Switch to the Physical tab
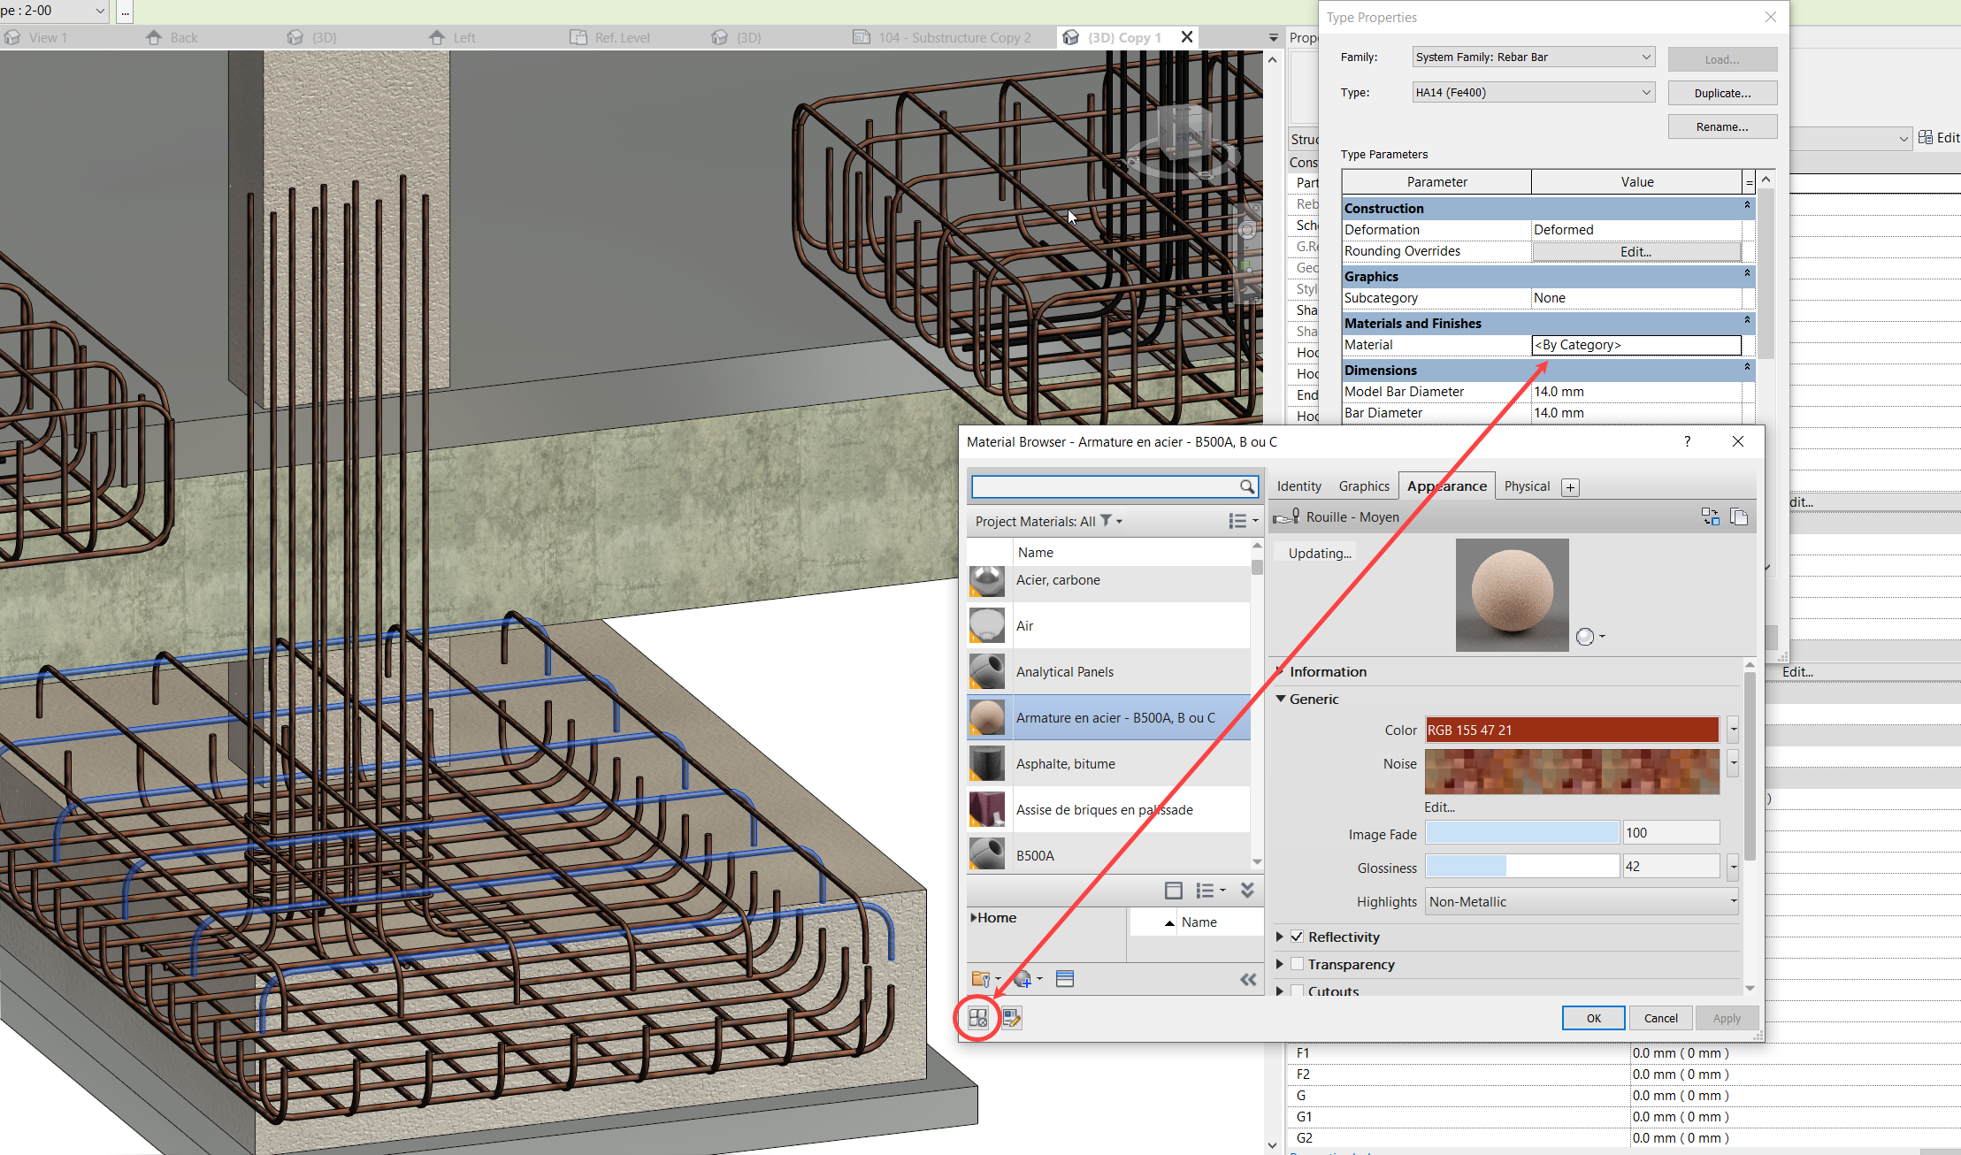Image resolution: width=1961 pixels, height=1155 pixels. 1527,486
